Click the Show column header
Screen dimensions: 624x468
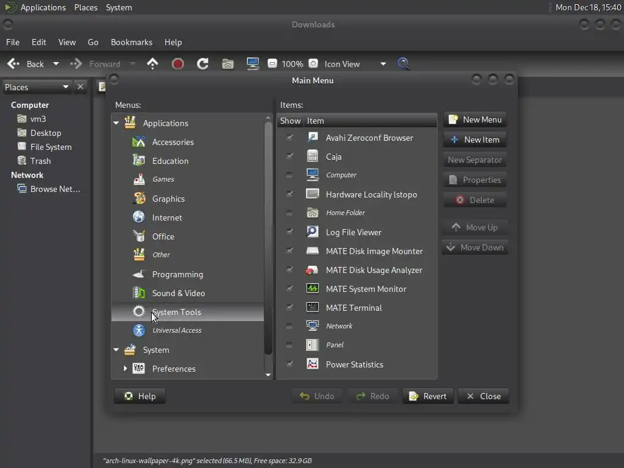tap(290, 121)
